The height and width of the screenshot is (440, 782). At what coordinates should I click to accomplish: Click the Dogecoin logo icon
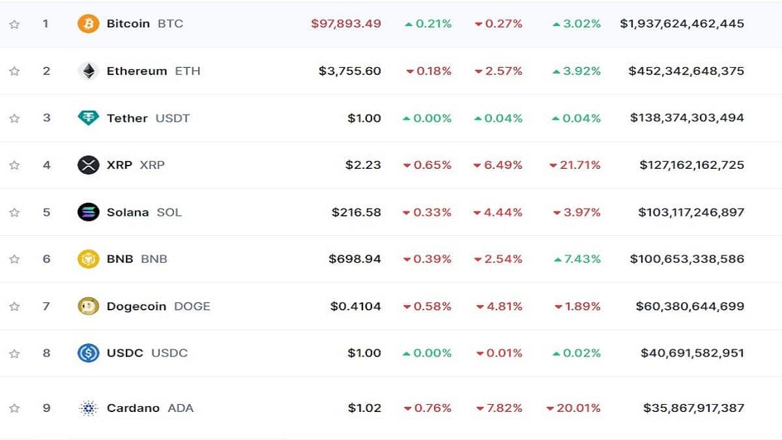[88, 306]
